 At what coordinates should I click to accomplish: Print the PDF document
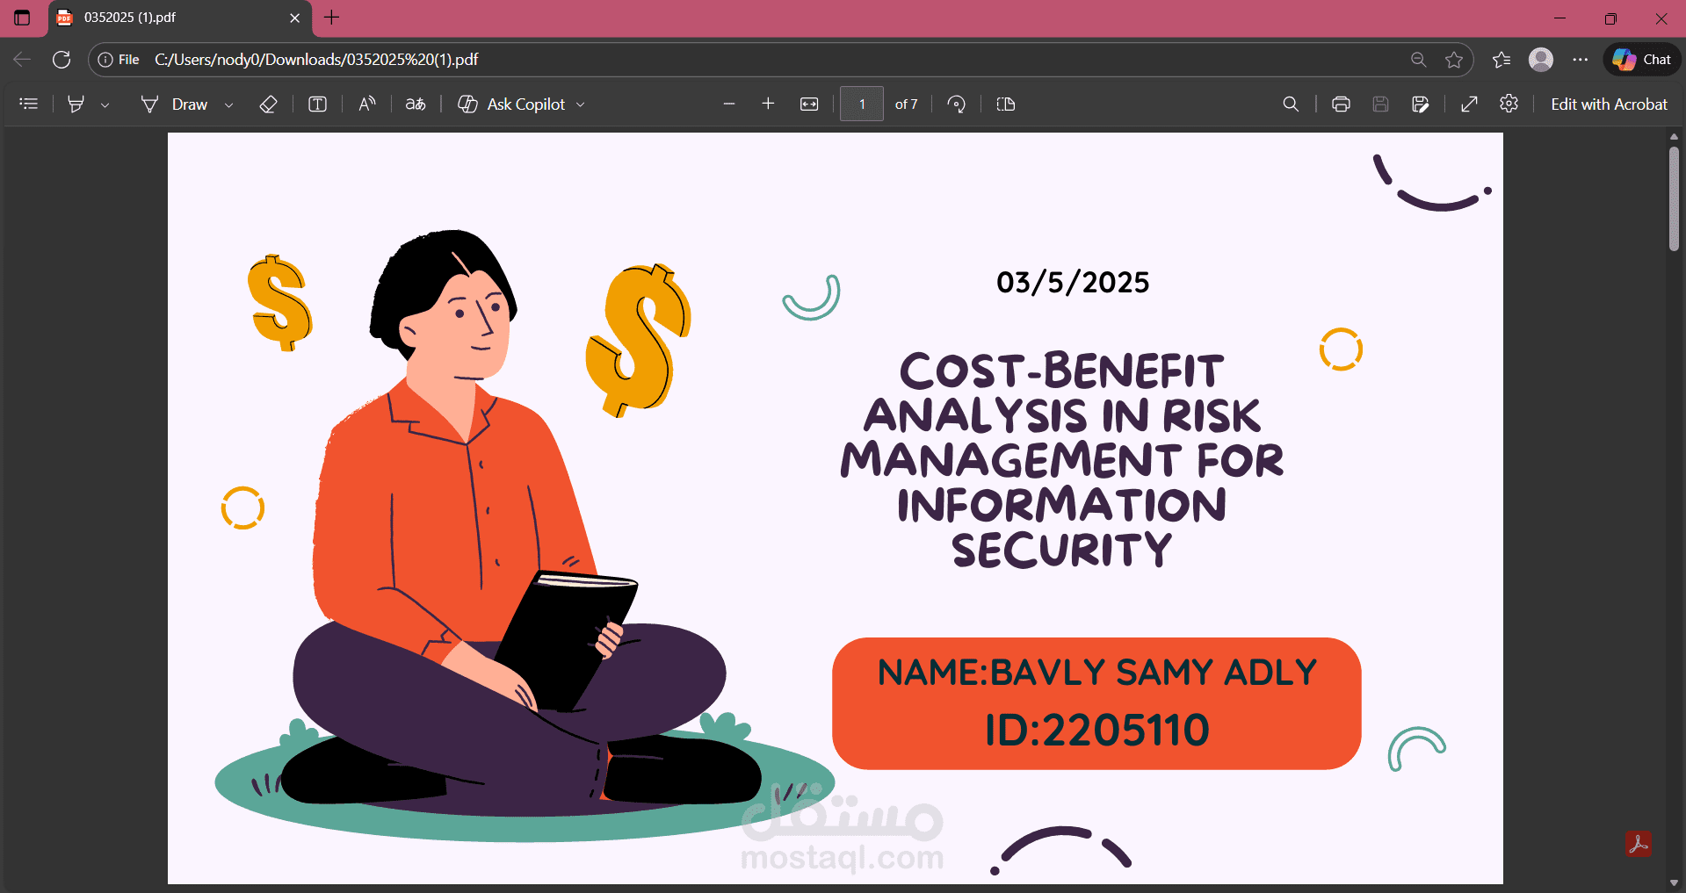[x=1340, y=104]
